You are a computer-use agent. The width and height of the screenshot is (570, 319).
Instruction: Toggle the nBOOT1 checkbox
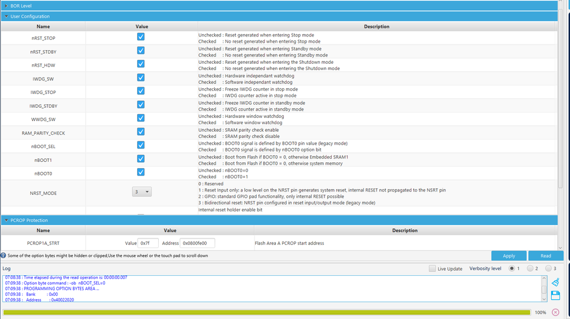(x=141, y=159)
